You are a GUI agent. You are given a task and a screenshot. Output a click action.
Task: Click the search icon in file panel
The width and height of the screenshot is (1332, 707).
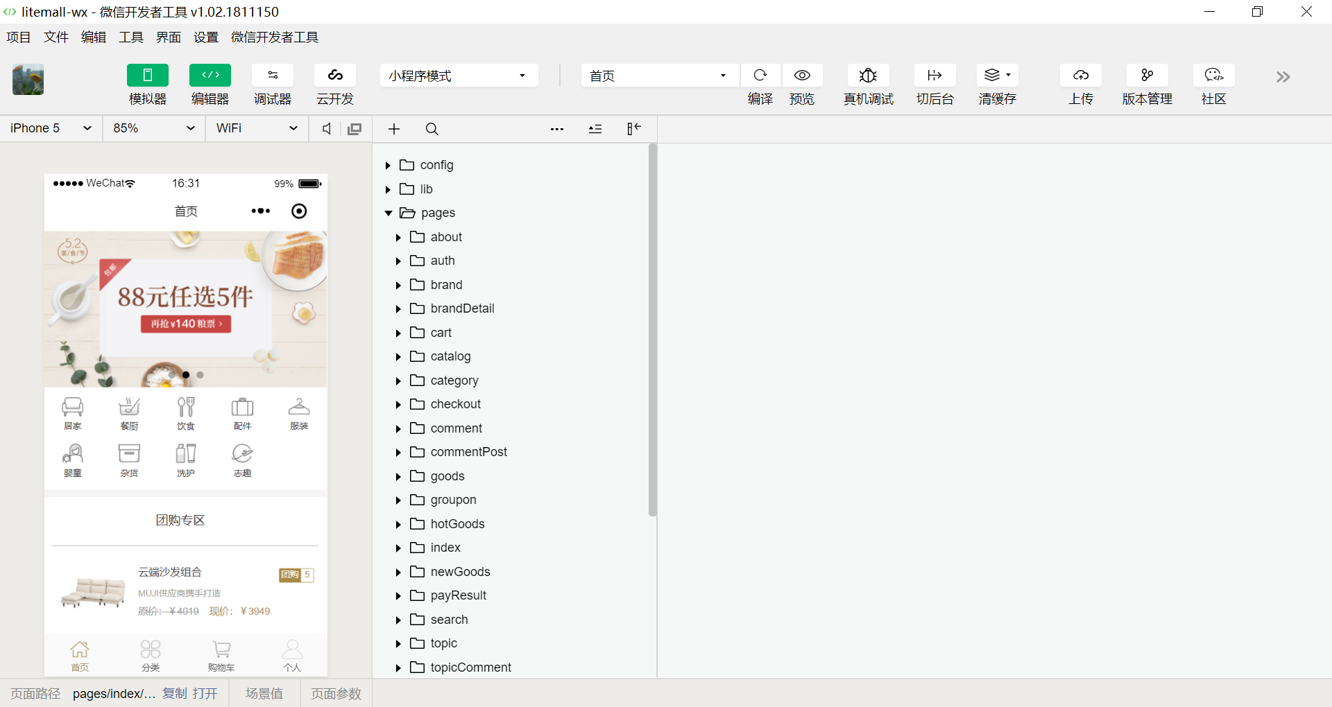point(432,129)
